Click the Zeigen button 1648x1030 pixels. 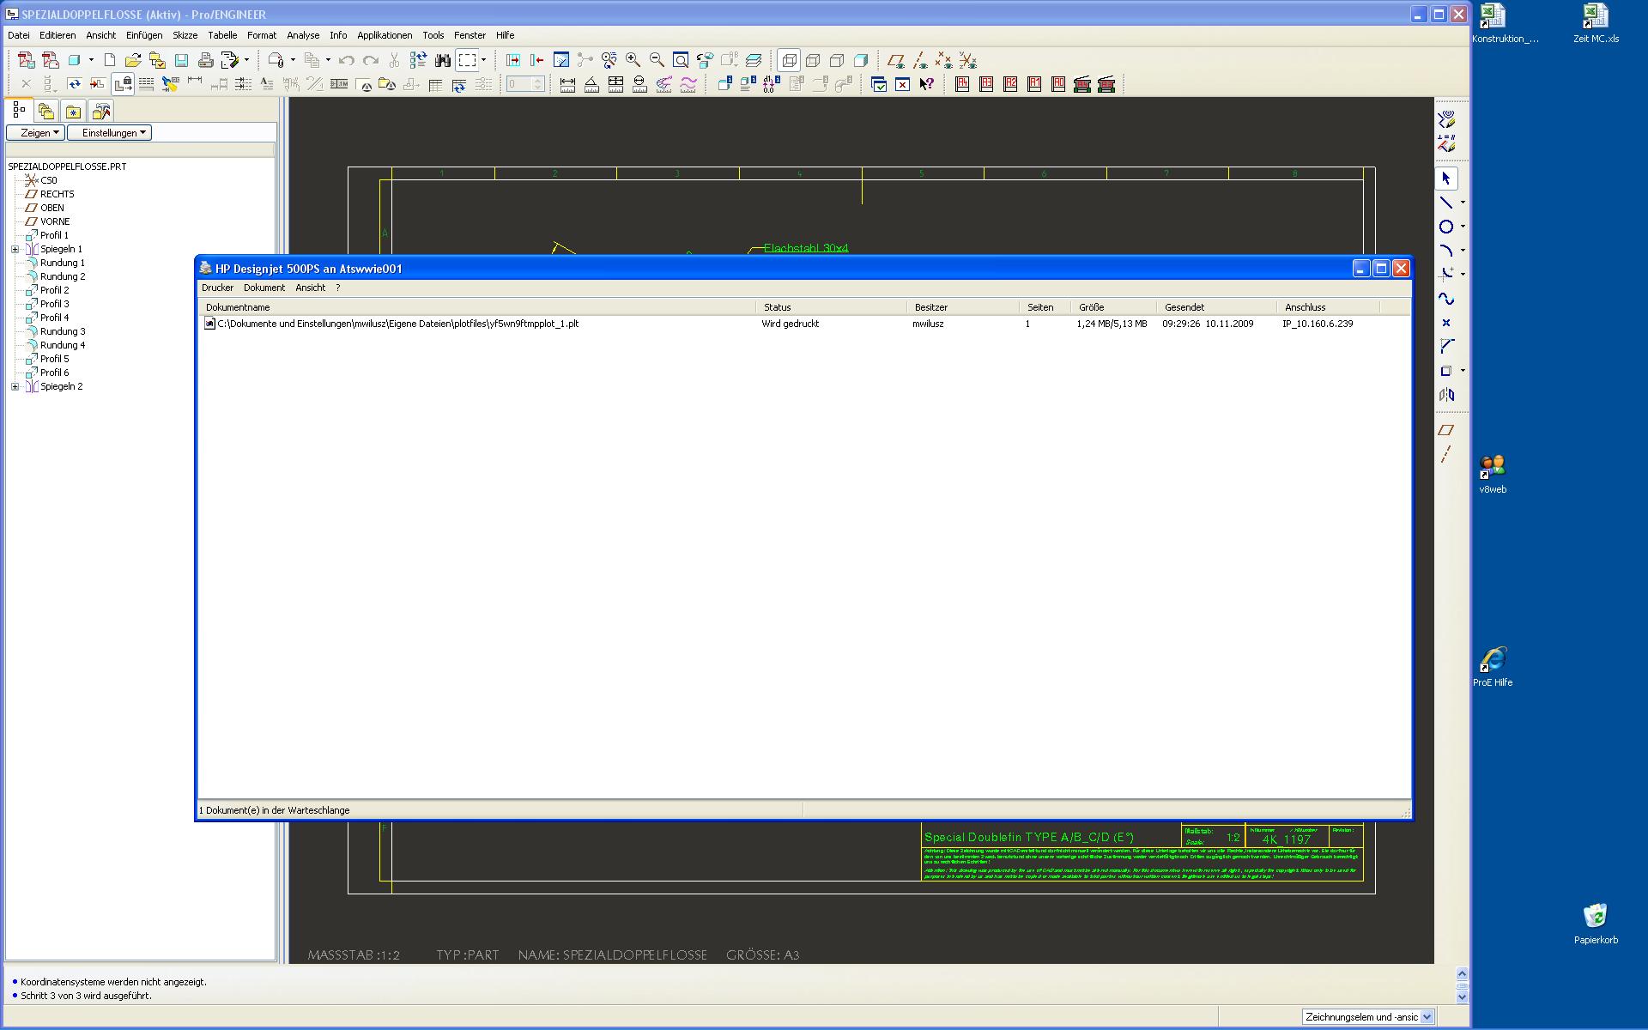click(x=35, y=133)
